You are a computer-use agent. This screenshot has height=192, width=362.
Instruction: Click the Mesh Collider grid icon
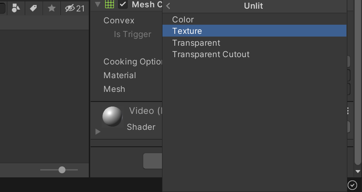click(x=109, y=5)
